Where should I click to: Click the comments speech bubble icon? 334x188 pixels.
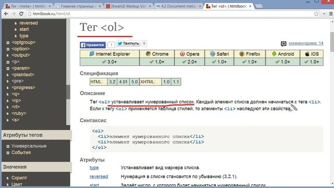click(283, 44)
